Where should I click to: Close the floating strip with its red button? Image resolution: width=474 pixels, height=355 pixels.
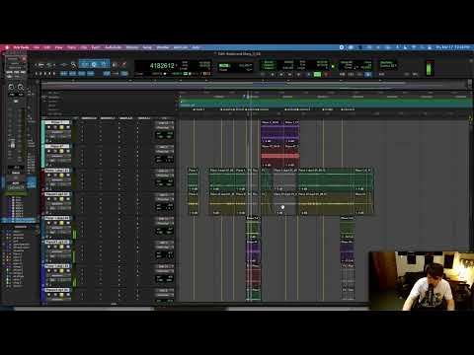click(24, 59)
